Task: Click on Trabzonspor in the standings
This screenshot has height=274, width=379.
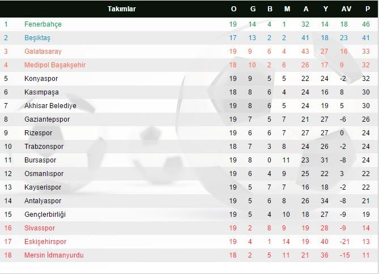Action: tap(44, 147)
